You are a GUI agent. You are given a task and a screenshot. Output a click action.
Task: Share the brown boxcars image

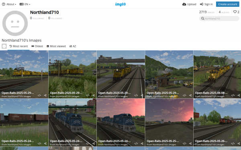coord(45,144)
